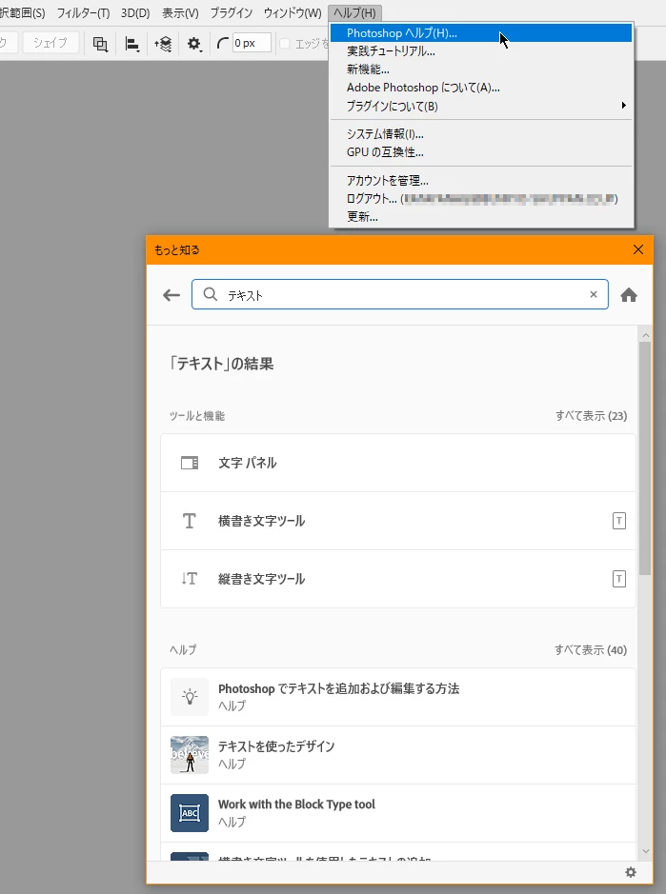Image resolution: width=666 pixels, height=894 pixels.
Task: Open the gear settings icon in options bar
Action: pos(194,44)
